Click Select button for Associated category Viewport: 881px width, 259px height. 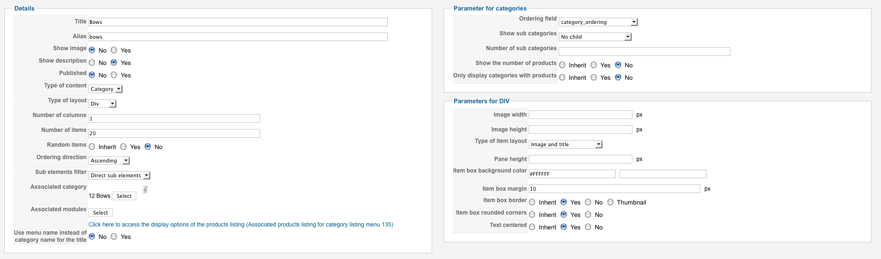coord(124,196)
